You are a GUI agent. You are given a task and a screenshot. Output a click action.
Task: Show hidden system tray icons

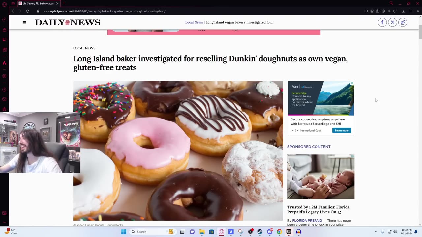point(376,232)
